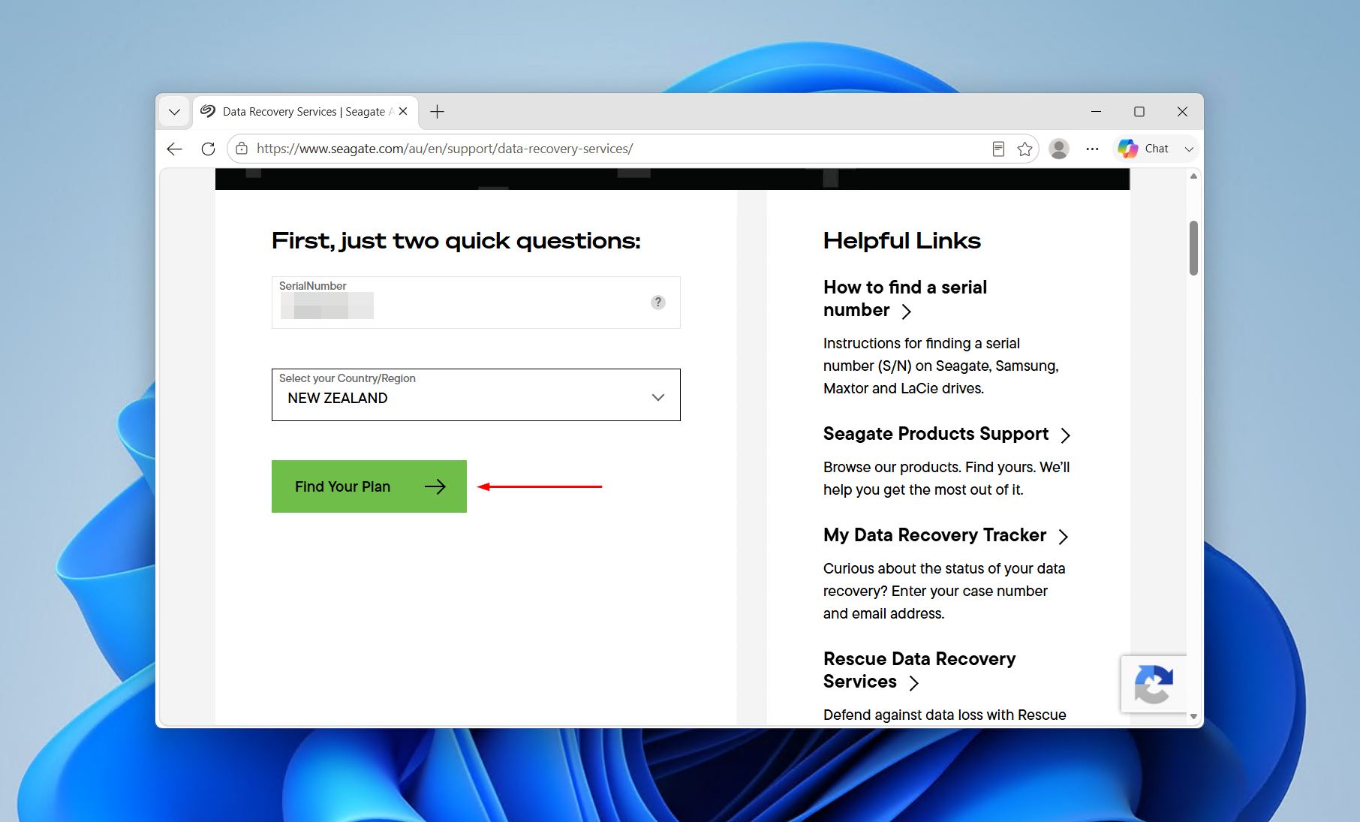Image resolution: width=1360 pixels, height=822 pixels.
Task: Click the Seagate favicon on the tab
Action: click(208, 111)
